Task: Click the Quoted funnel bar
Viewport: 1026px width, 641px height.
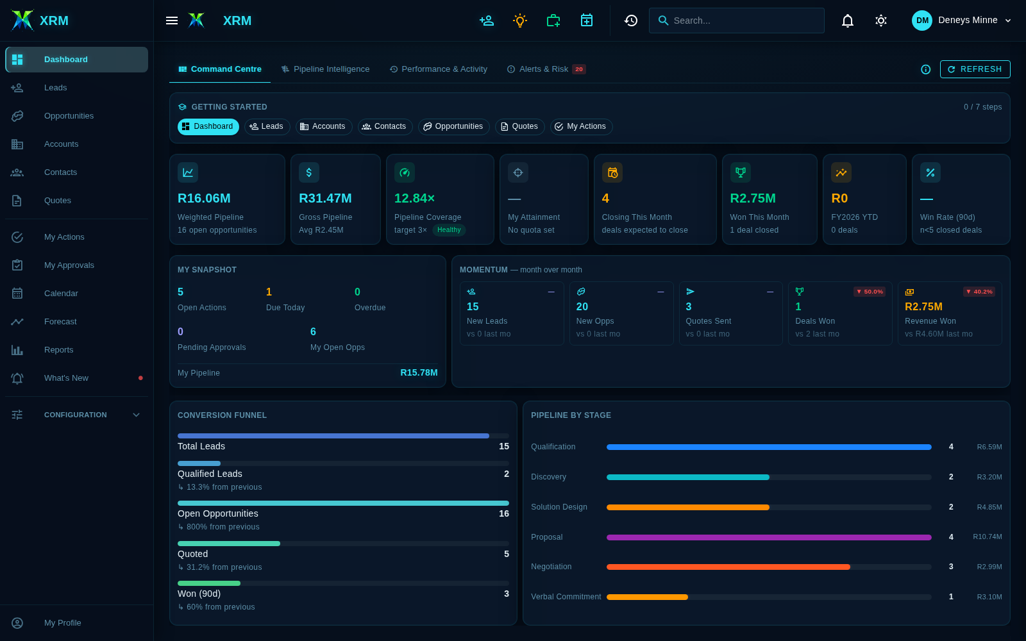Action: tap(229, 544)
